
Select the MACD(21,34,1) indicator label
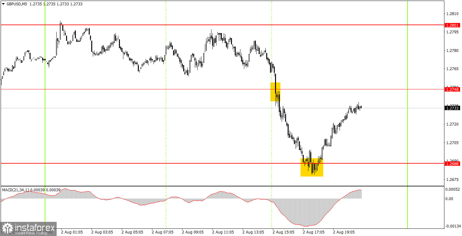pyautogui.click(x=16, y=190)
